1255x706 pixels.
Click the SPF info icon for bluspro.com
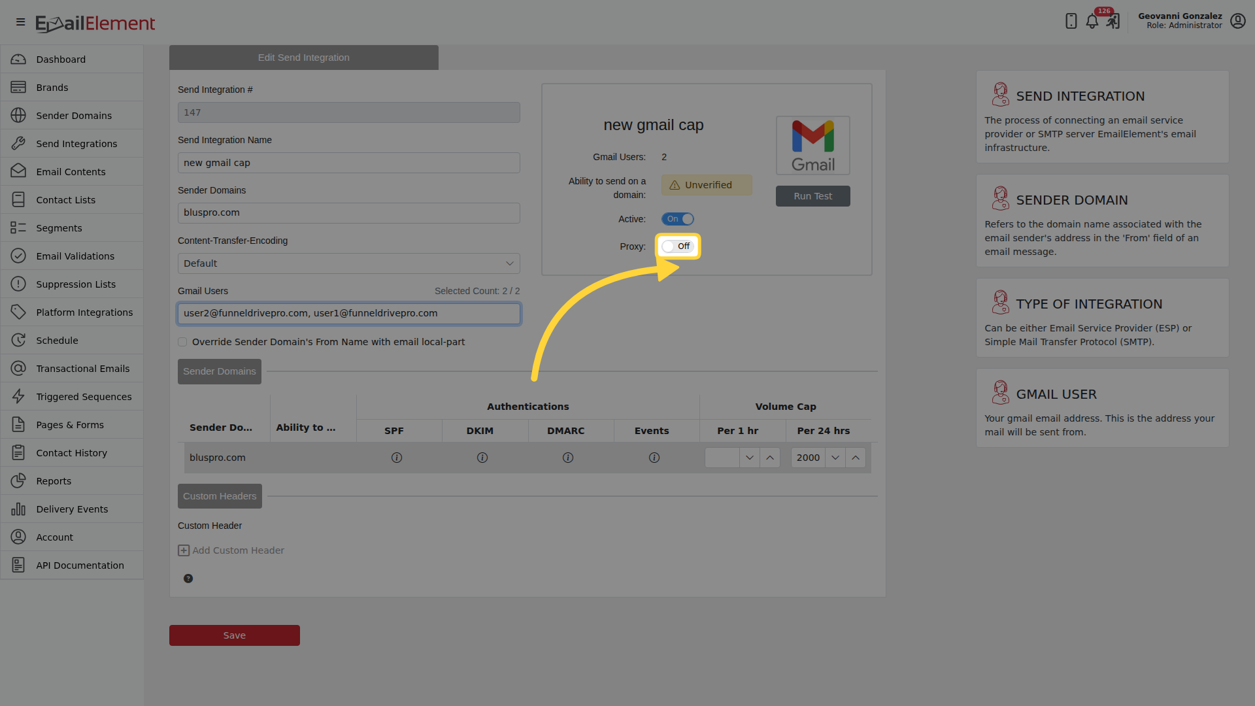pyautogui.click(x=397, y=458)
